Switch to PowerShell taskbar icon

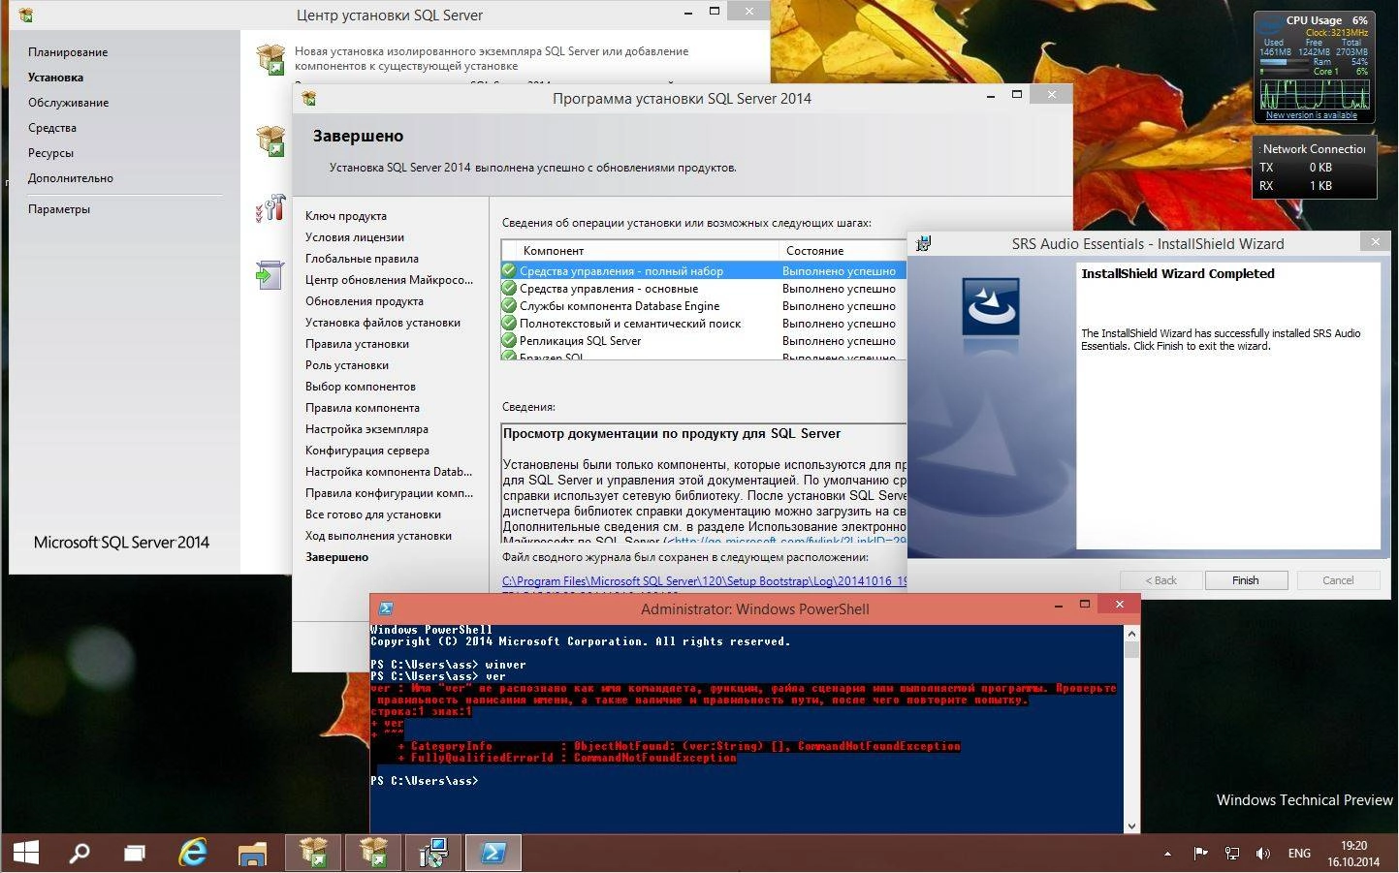coord(493,853)
